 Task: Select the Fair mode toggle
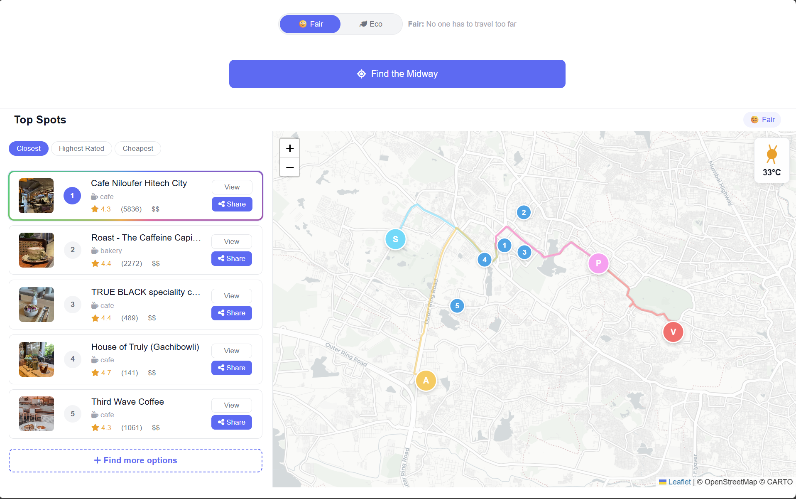click(x=310, y=24)
